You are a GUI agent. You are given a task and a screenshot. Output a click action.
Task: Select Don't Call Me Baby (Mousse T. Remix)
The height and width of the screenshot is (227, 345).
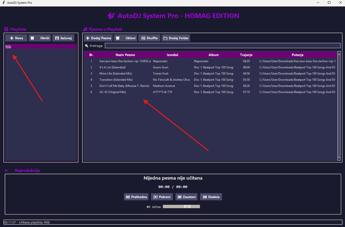(x=211, y=86)
